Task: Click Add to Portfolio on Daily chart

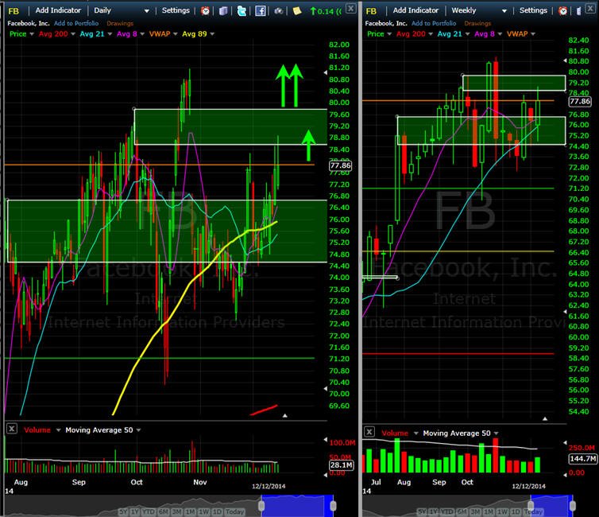Action: 76,23
